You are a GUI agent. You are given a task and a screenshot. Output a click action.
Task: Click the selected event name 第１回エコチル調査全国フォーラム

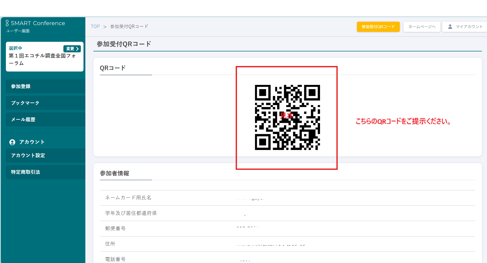pyautogui.click(x=42, y=59)
